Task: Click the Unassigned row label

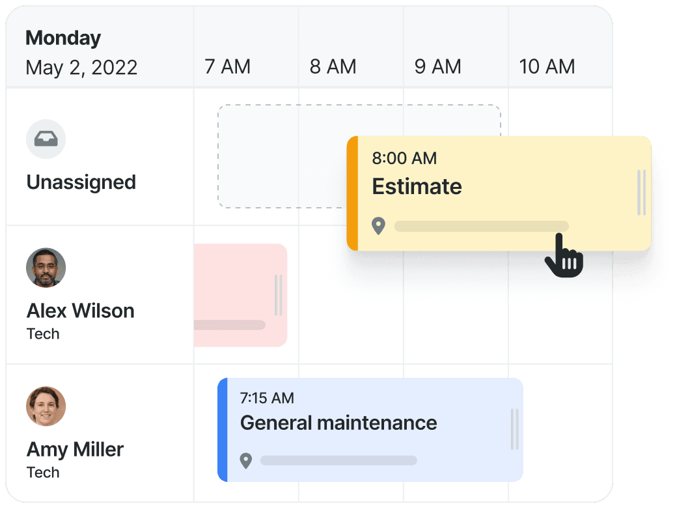Action: click(x=81, y=182)
